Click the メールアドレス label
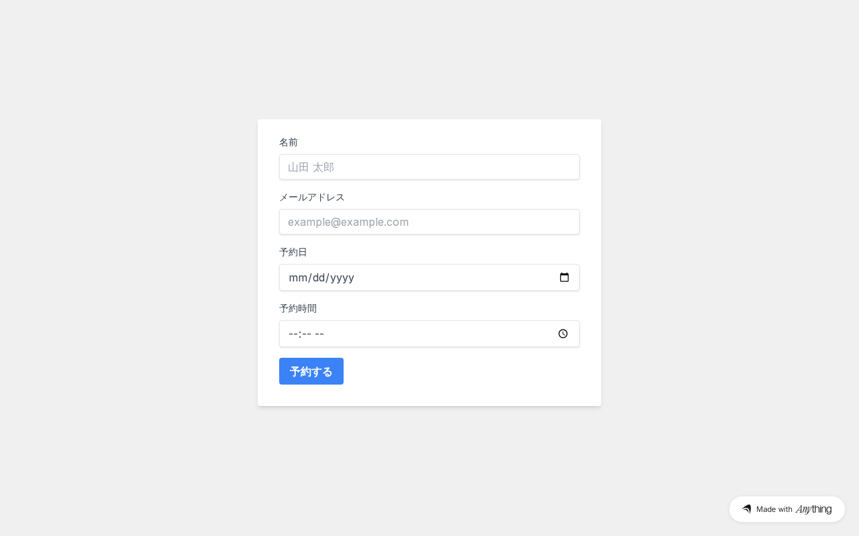Screen dimensions: 859x536 [312, 197]
